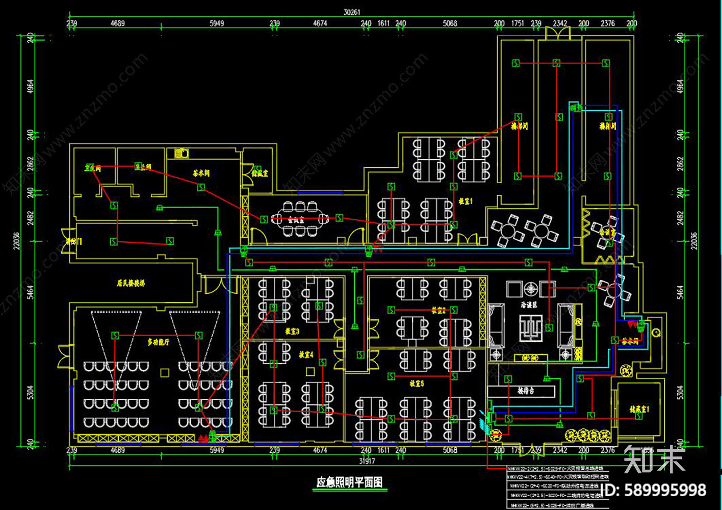The height and width of the screenshot is (510, 722).
Task: Select the double door at the building's top edge
Action: pos(558,33)
